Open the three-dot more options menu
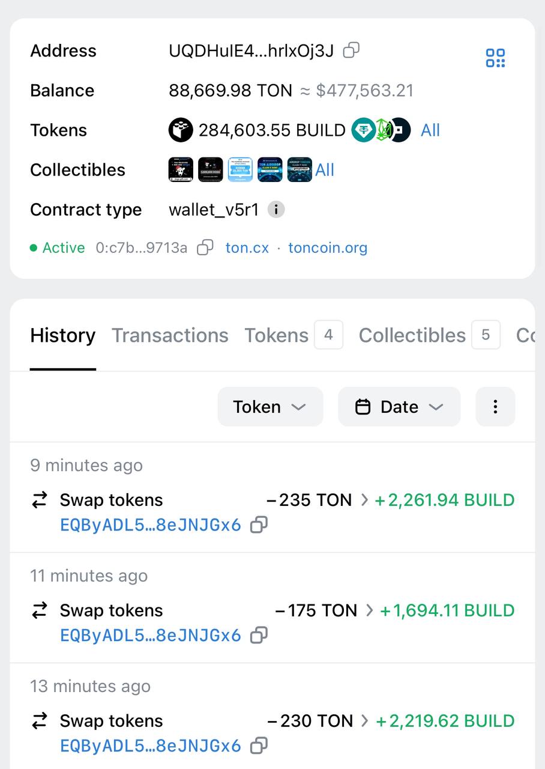 (495, 407)
